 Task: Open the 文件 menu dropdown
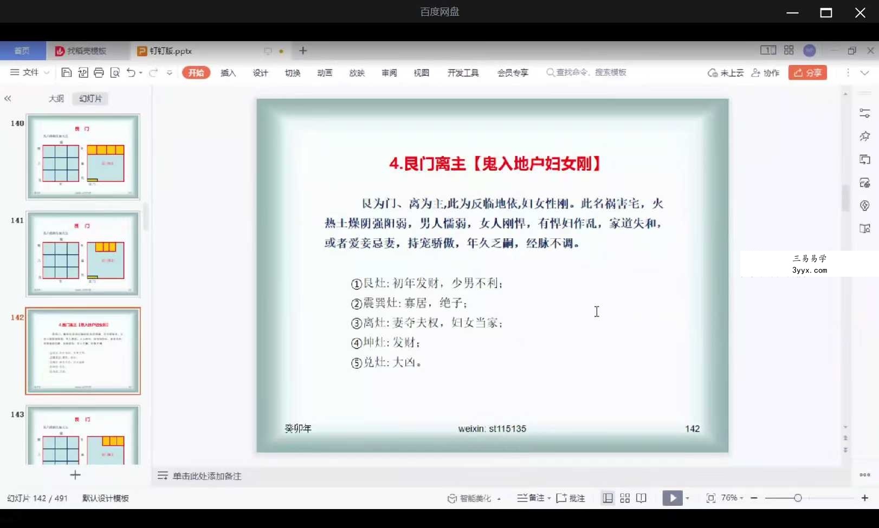coord(30,73)
